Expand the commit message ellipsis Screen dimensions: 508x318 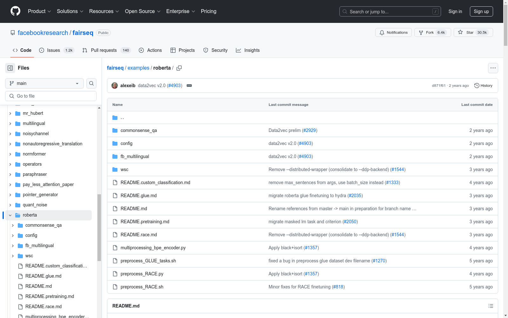click(189, 86)
